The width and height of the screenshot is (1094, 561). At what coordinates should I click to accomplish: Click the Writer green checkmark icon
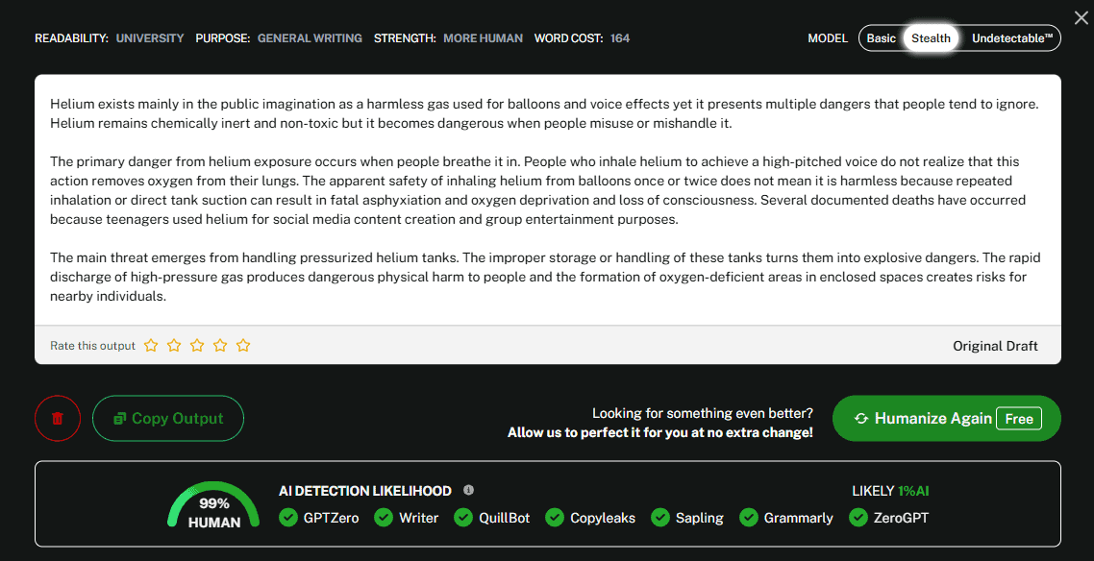[384, 517]
